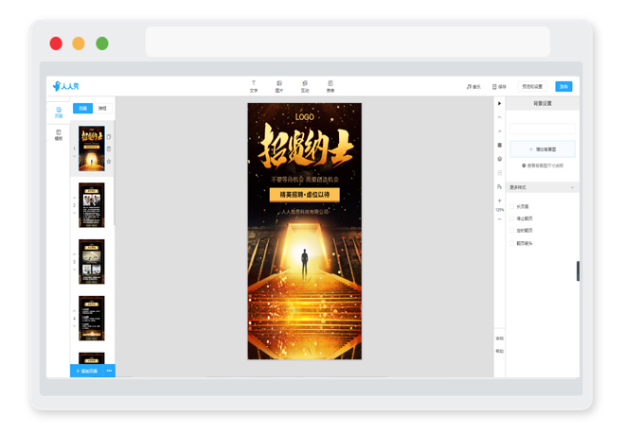Screen dimensions: 625x435
Task: Open the background image size help link
Action: coord(543,165)
